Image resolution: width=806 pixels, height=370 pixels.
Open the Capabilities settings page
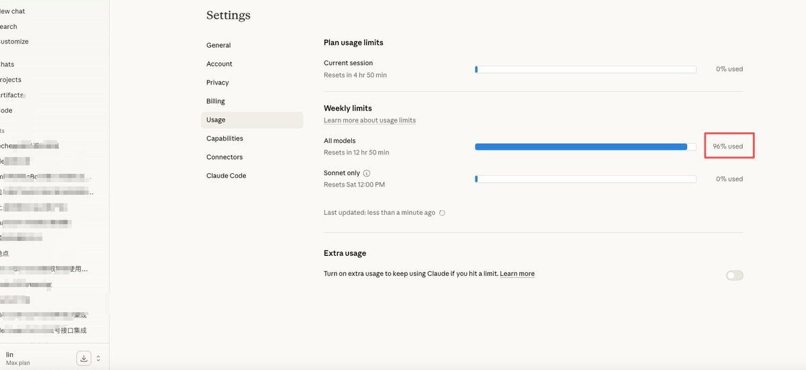tap(224, 138)
